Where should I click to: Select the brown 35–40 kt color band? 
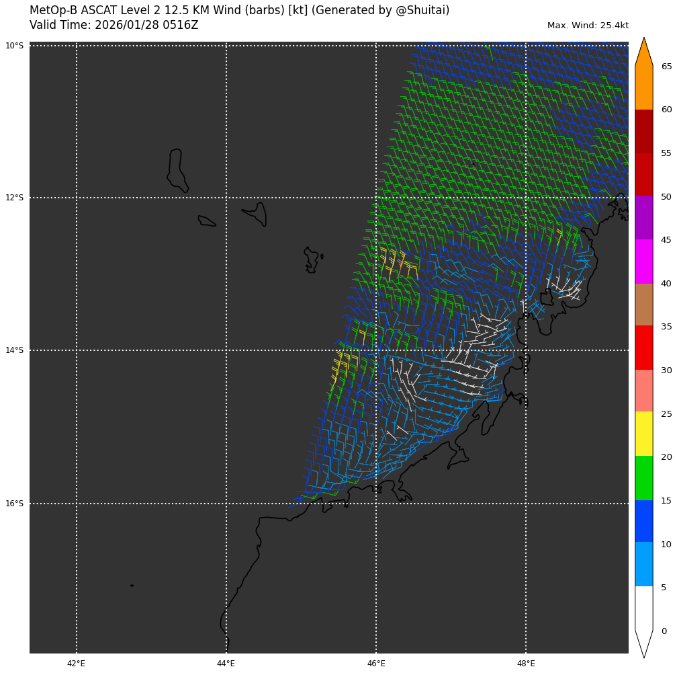coord(643,305)
